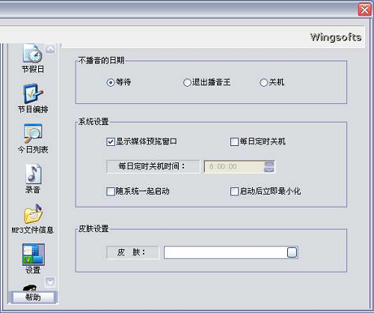Open the MP3文件信息 folder icon
This screenshot has width=374, height=313.
[33, 214]
